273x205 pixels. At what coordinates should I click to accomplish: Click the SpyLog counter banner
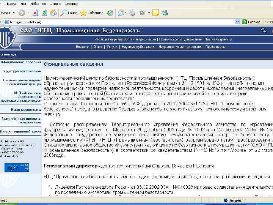point(17,168)
